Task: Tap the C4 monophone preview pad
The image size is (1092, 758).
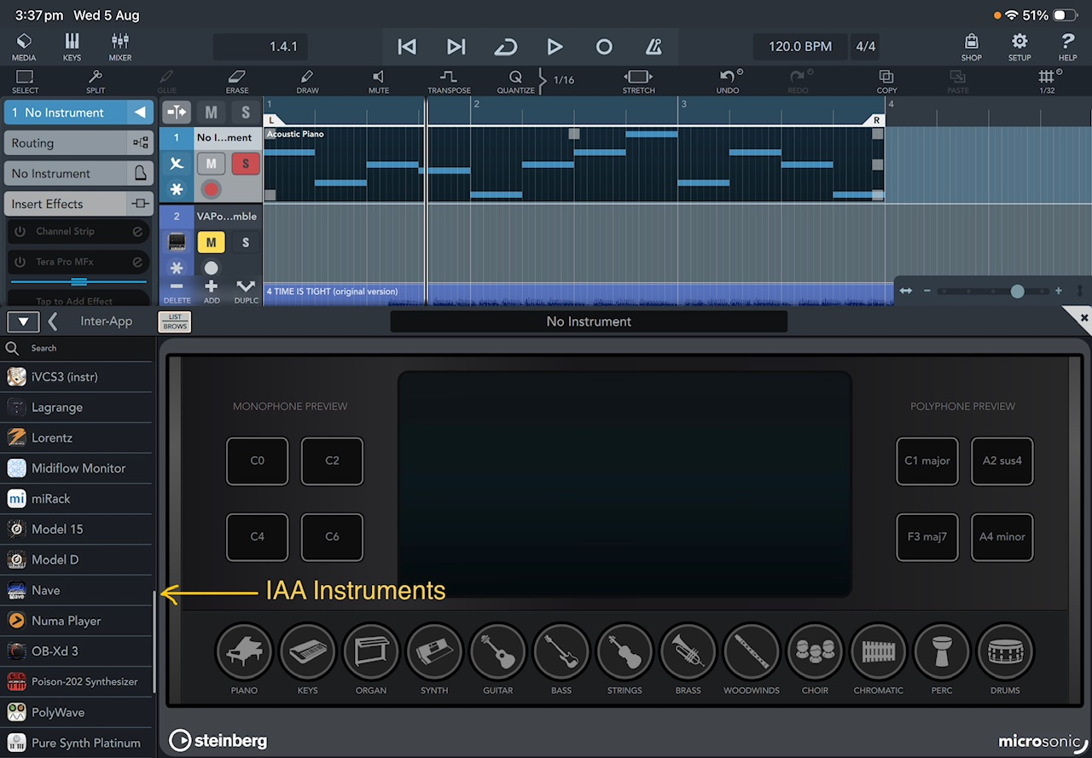Action: pyautogui.click(x=257, y=536)
